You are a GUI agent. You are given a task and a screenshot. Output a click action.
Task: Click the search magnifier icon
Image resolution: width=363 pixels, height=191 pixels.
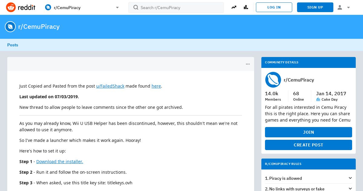pyautogui.click(x=136, y=7)
